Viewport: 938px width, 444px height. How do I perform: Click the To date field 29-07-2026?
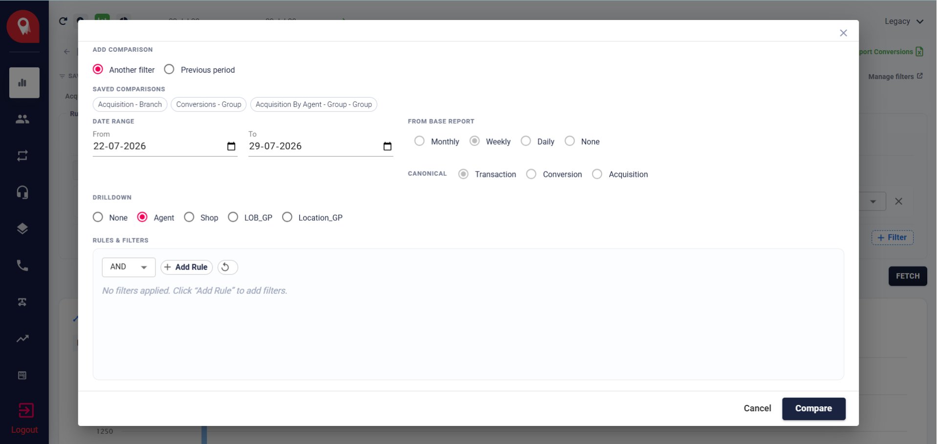[321, 146]
